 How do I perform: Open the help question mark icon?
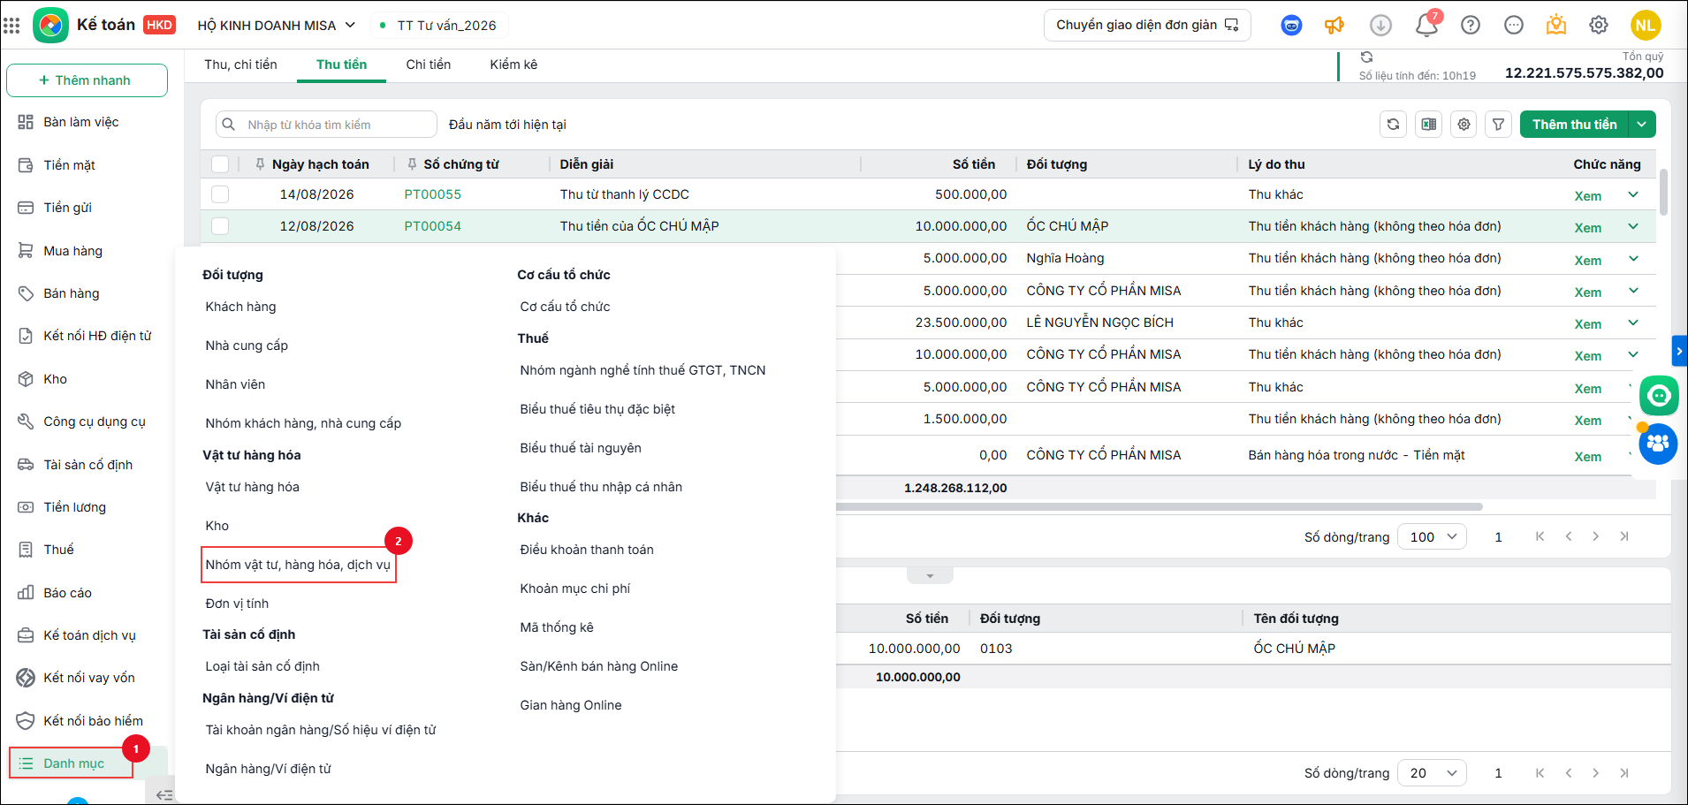coord(1471,26)
